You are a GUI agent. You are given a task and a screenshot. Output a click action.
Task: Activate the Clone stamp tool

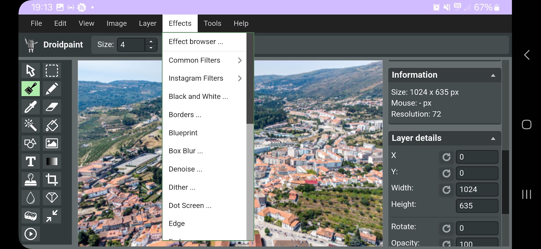pyautogui.click(x=31, y=180)
